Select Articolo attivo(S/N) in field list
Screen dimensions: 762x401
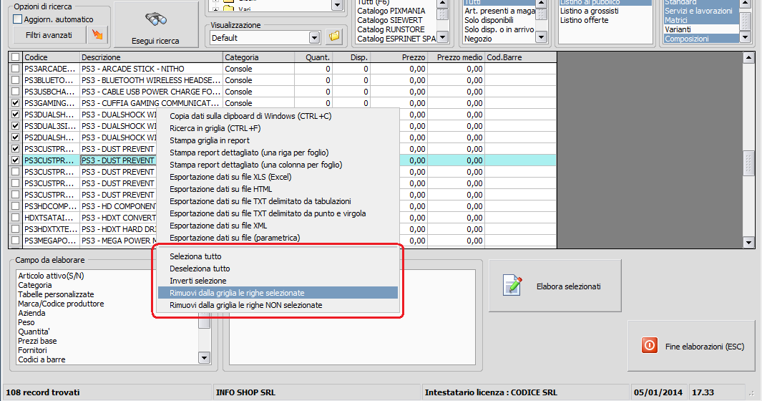51,276
